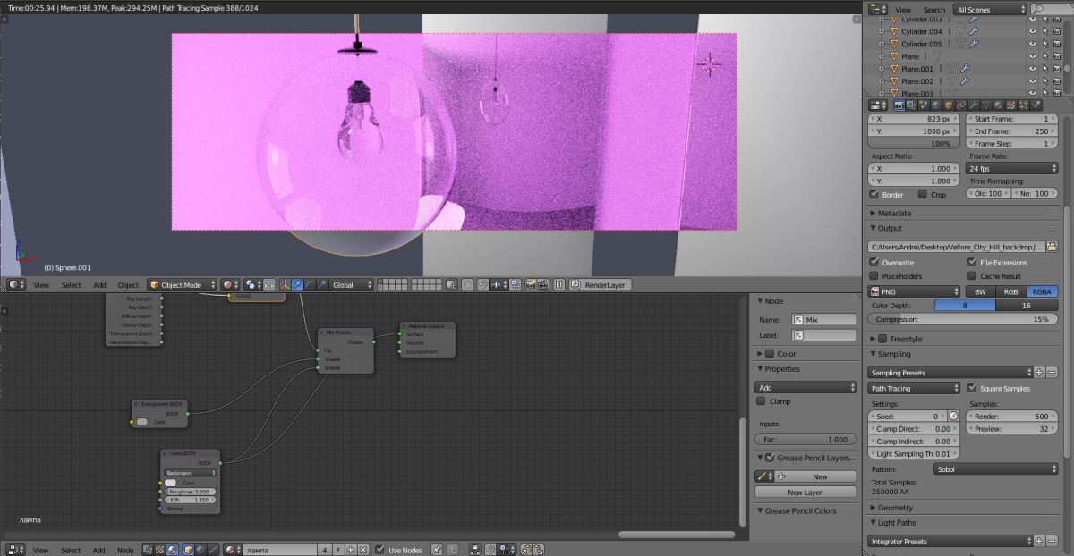Toggle the 3D manipulator axis icon
This screenshot has height=556, width=1074.
pyautogui.click(x=286, y=284)
